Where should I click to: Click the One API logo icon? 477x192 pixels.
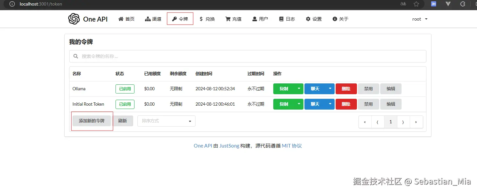[74, 19]
